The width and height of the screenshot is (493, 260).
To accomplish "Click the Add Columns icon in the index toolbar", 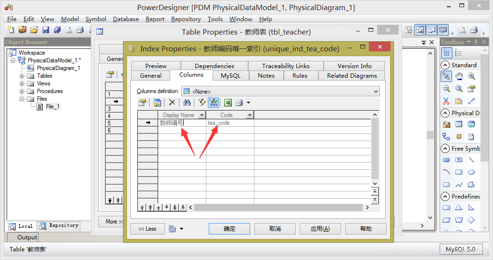I will [x=157, y=103].
